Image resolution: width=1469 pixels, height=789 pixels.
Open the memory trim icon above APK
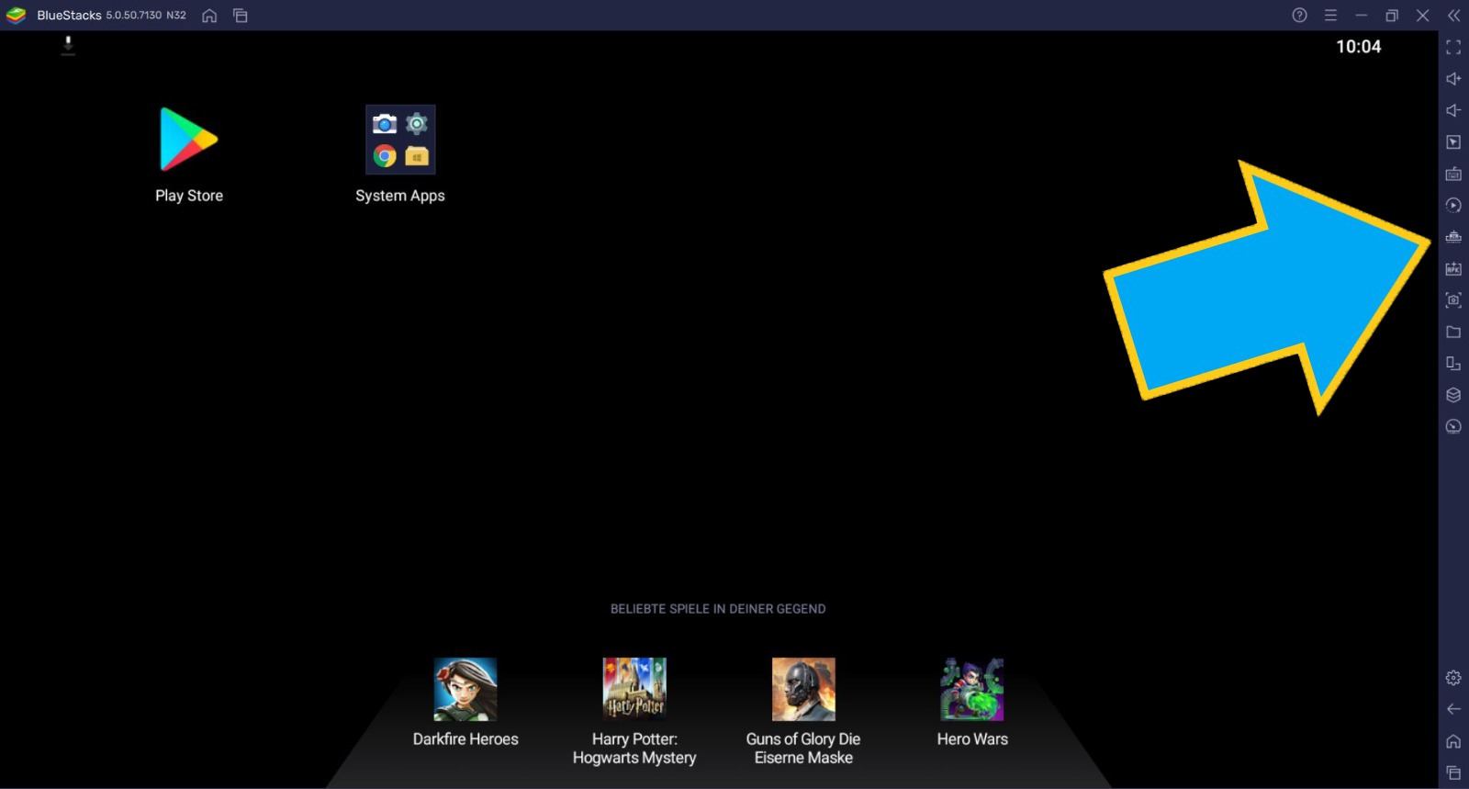tap(1453, 237)
